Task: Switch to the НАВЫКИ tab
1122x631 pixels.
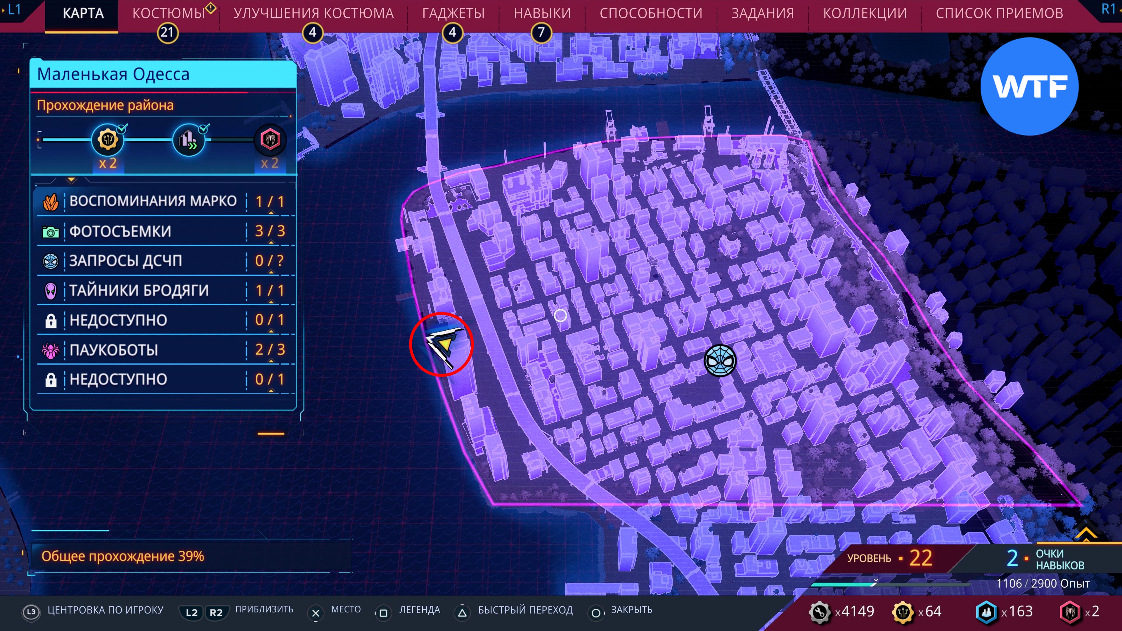Action: pos(542,13)
